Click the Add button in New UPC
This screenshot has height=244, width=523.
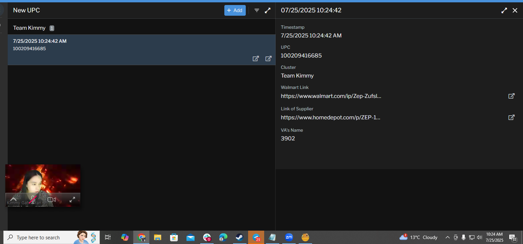235,10
